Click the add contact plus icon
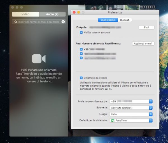The width and height of the screenshot is (168, 143). click(x=63, y=22)
